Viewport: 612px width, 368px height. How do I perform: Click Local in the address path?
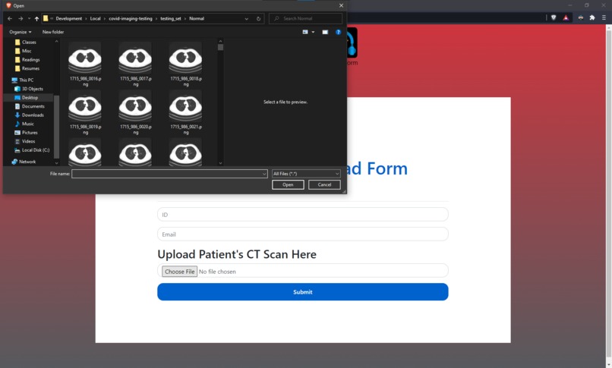95,19
